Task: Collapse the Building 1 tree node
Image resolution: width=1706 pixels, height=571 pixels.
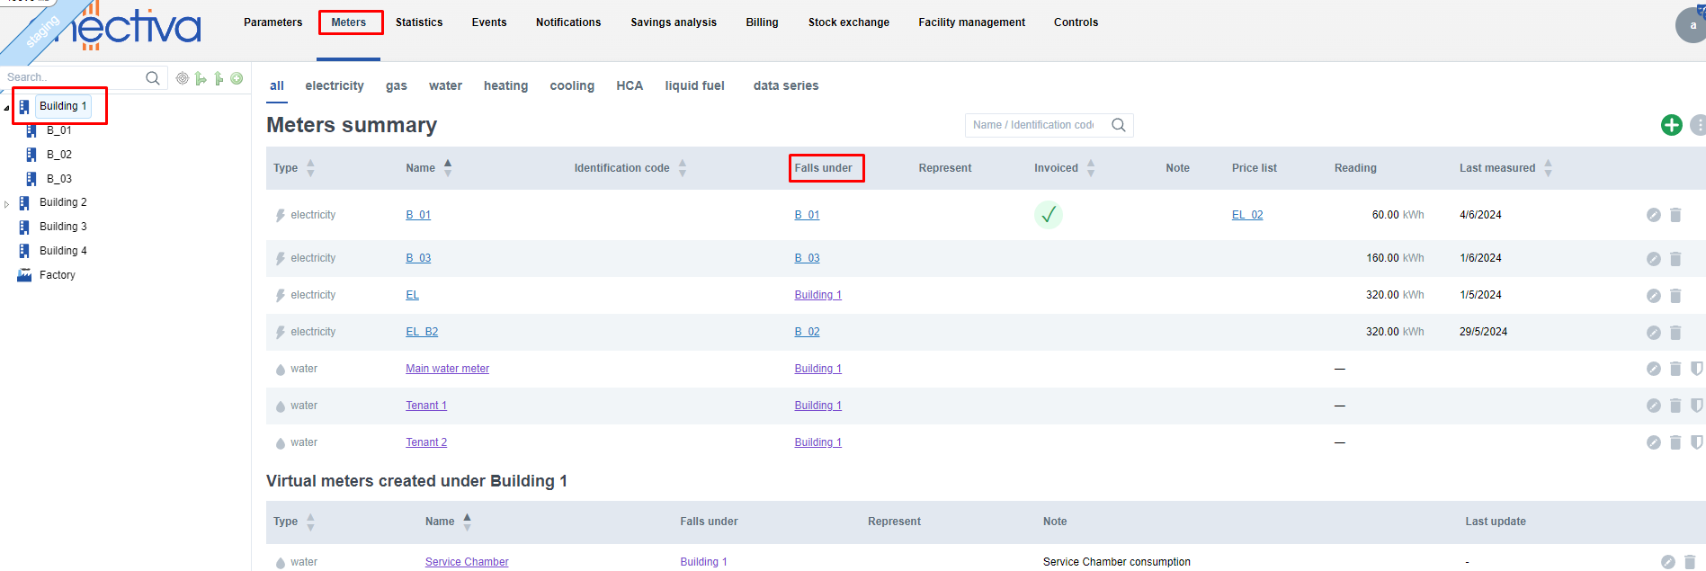Action: [7, 107]
